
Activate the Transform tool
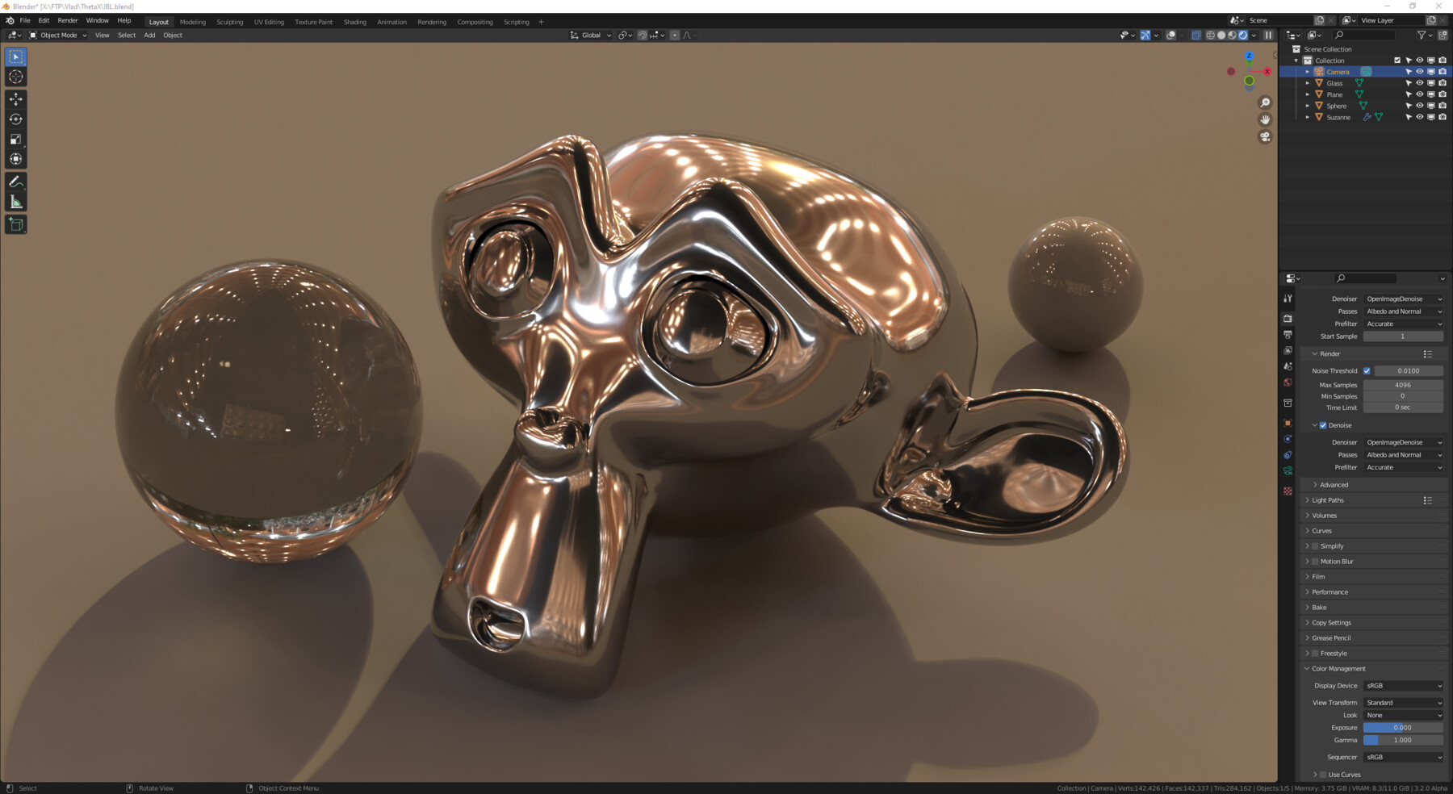[x=15, y=159]
